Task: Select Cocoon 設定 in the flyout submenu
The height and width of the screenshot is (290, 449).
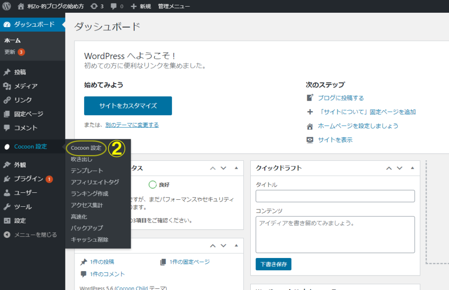Action: click(86, 148)
